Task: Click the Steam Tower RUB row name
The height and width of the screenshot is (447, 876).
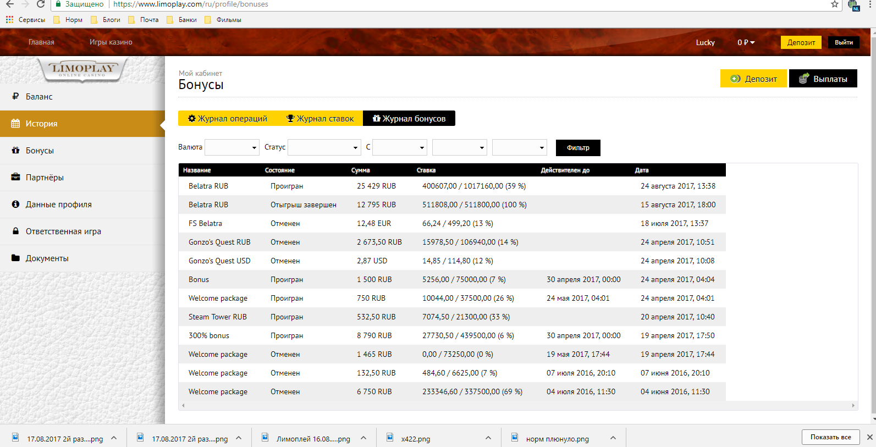Action: point(218,317)
